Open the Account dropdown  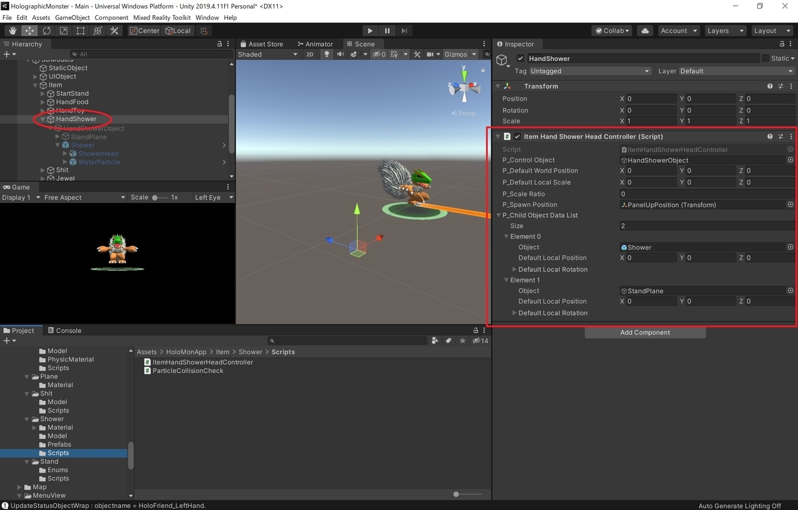click(x=678, y=31)
